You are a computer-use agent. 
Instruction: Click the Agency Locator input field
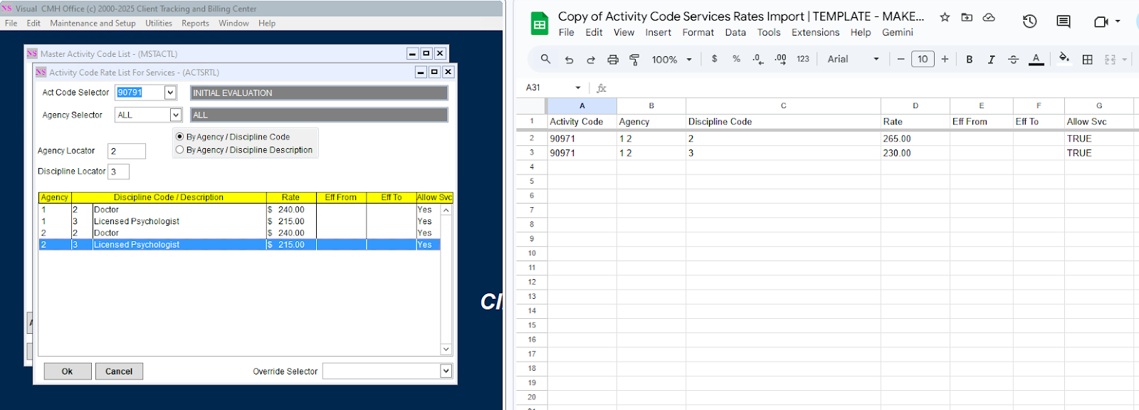point(127,151)
